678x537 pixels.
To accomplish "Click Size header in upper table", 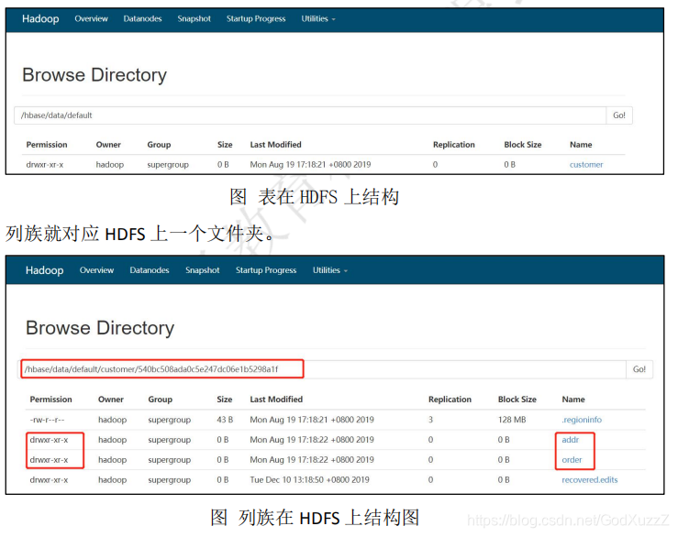I will (x=225, y=145).
